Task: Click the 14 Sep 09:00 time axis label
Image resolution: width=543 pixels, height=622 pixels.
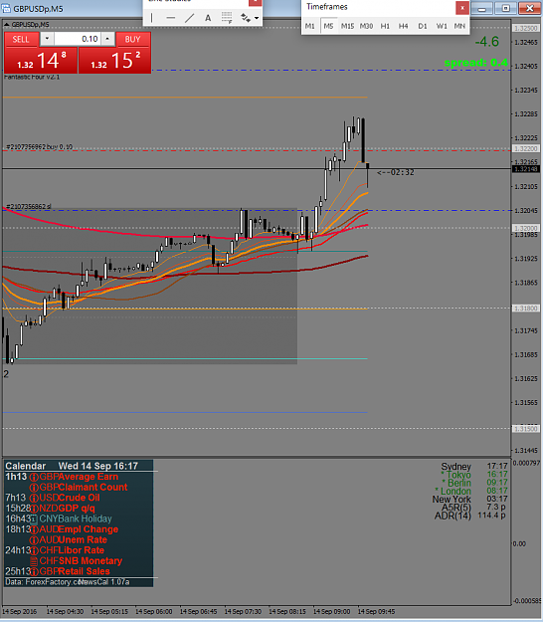Action: click(332, 612)
